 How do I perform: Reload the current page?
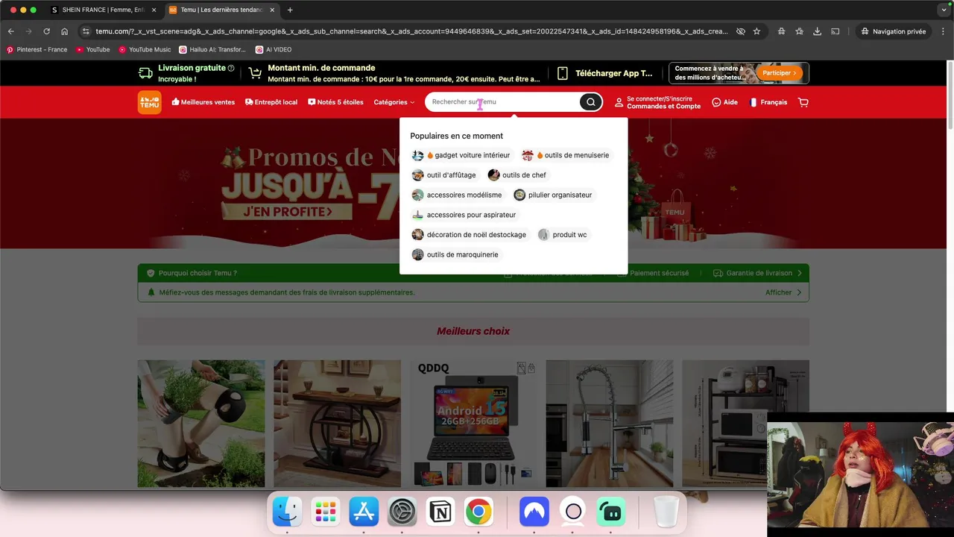point(46,31)
